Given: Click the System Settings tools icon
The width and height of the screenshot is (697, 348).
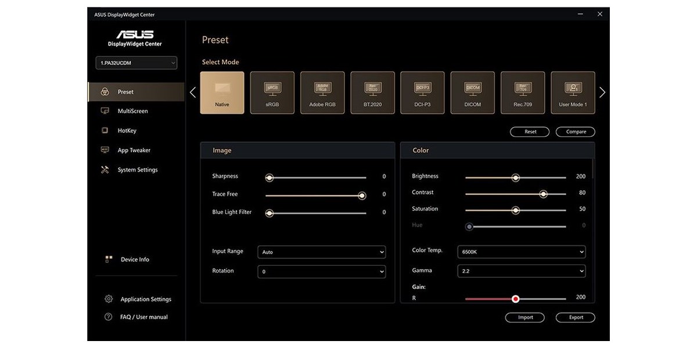Looking at the screenshot, I should pos(105,170).
